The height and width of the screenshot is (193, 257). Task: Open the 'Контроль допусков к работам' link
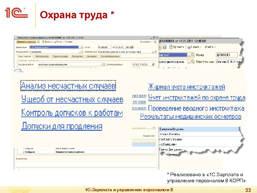72,113
